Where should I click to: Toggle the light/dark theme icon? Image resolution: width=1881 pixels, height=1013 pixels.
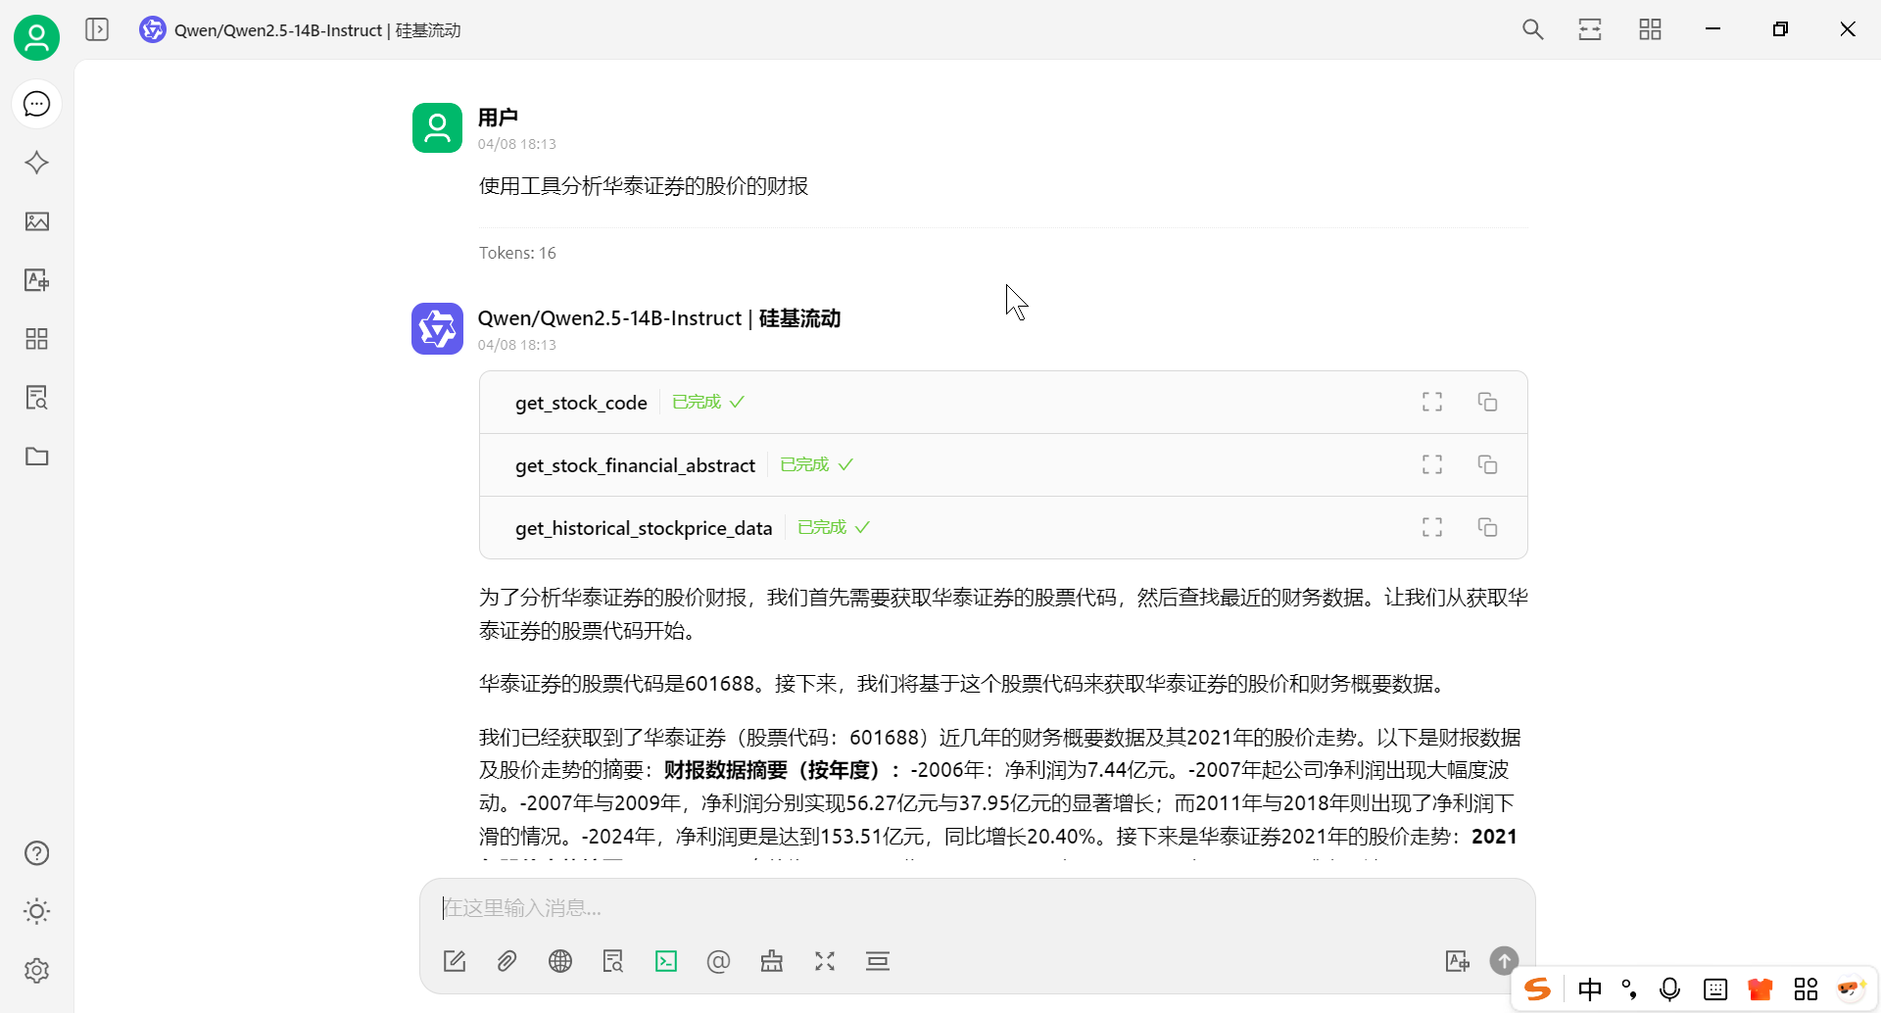36,912
